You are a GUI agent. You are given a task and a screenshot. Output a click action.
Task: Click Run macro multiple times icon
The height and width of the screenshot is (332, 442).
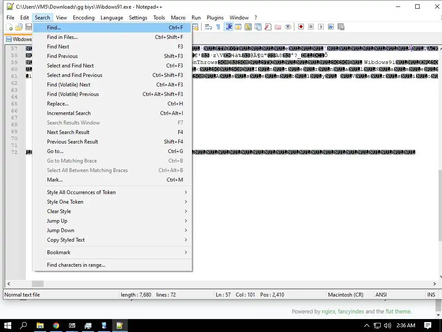pos(331,27)
